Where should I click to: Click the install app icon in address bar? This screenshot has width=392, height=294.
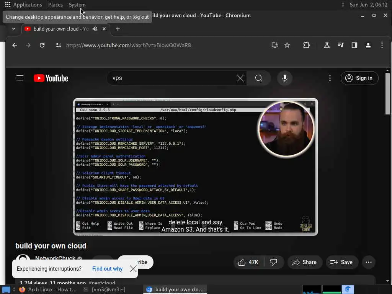[275, 45]
